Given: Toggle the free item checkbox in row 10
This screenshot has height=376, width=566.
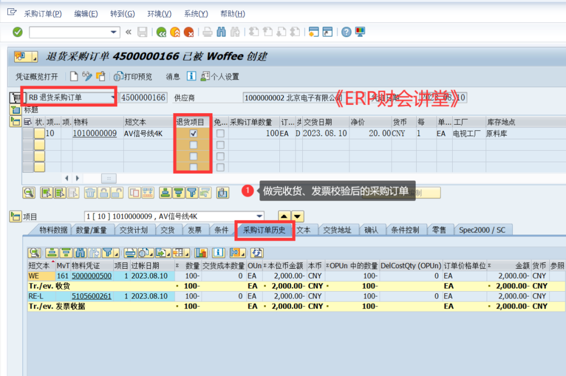Looking at the screenshot, I should coord(220,134).
